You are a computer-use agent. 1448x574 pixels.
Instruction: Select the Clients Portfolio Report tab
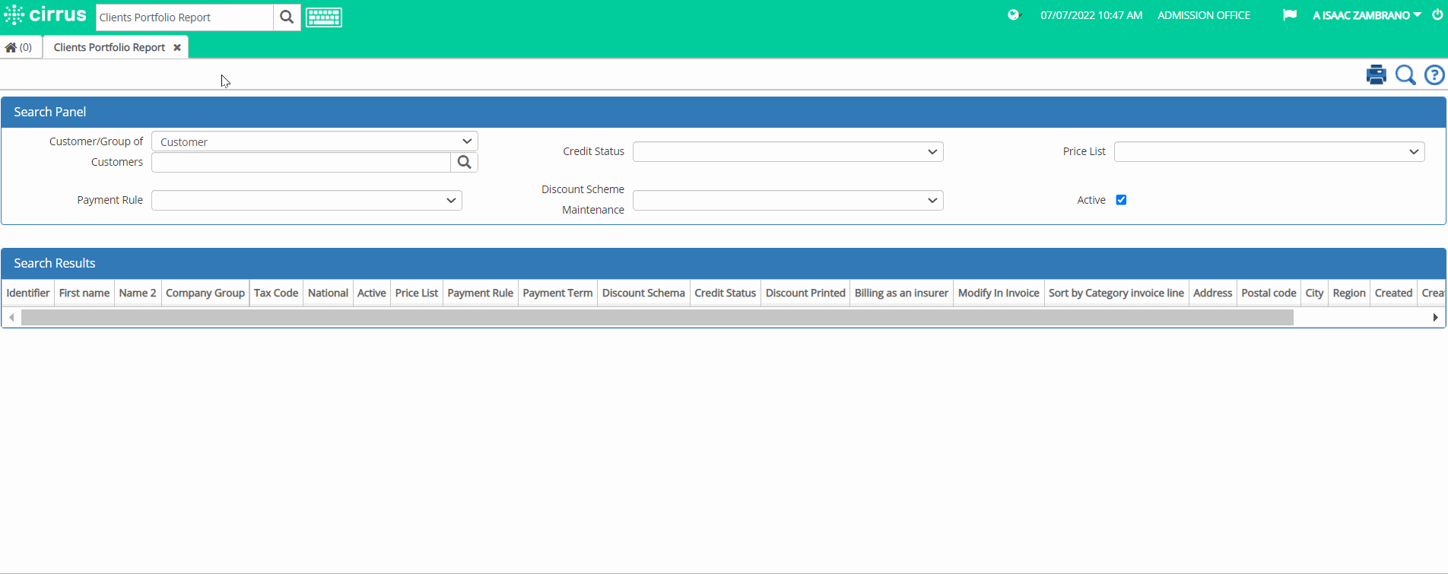(110, 47)
